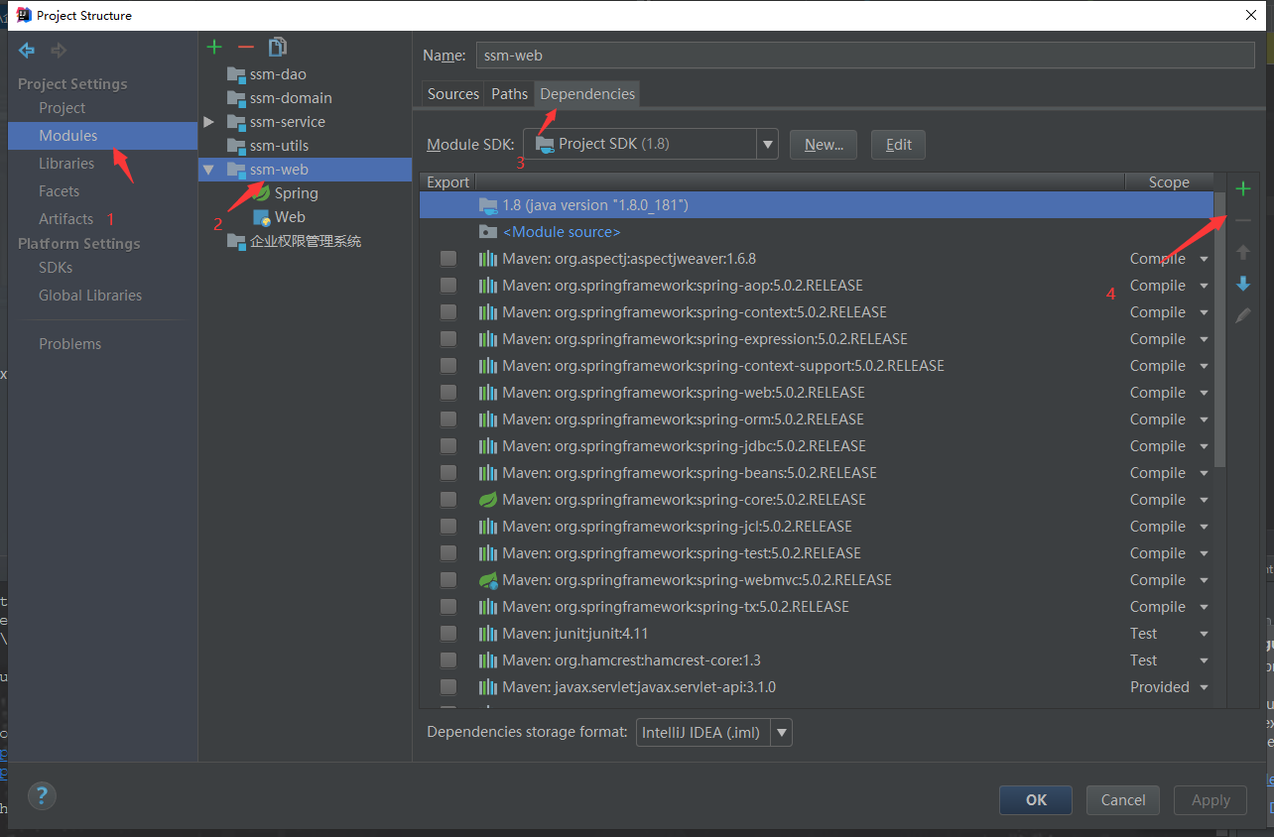Click the help question mark icon
Image resolution: width=1274 pixels, height=837 pixels.
tap(42, 796)
